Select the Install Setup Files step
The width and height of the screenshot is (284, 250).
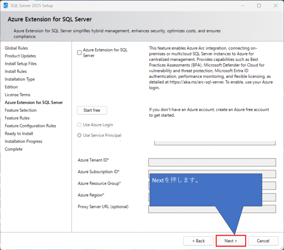point(21,63)
